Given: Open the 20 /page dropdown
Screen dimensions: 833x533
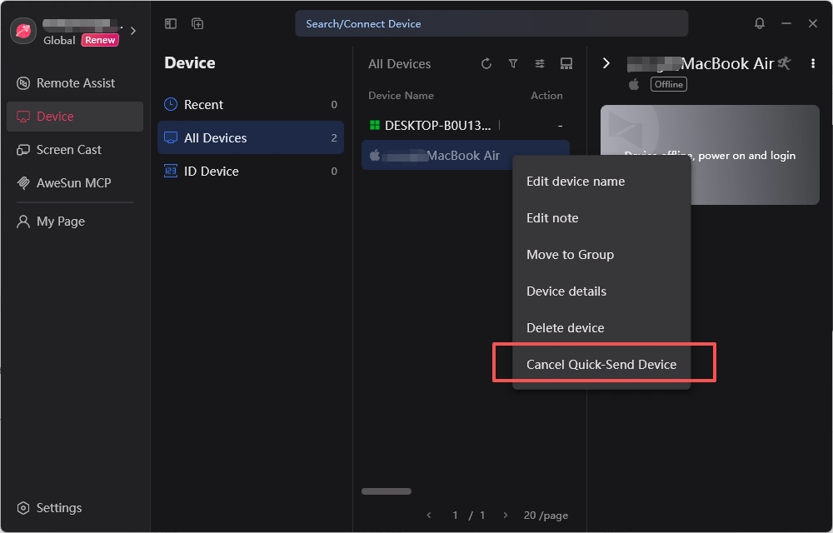Looking at the screenshot, I should click(546, 516).
